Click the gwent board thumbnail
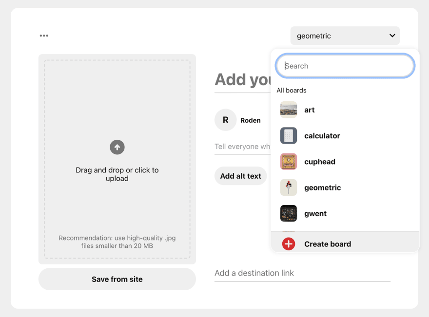429x317 pixels. pos(289,213)
